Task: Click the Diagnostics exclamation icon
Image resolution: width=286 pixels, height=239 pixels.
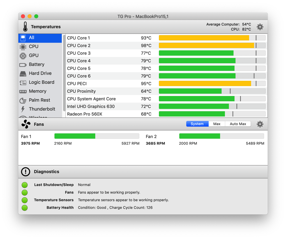Action: coord(25,171)
